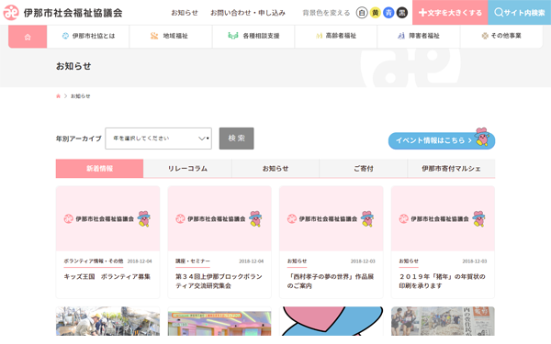Click the その他事業 menu icon
551x344 pixels.
click(485, 36)
